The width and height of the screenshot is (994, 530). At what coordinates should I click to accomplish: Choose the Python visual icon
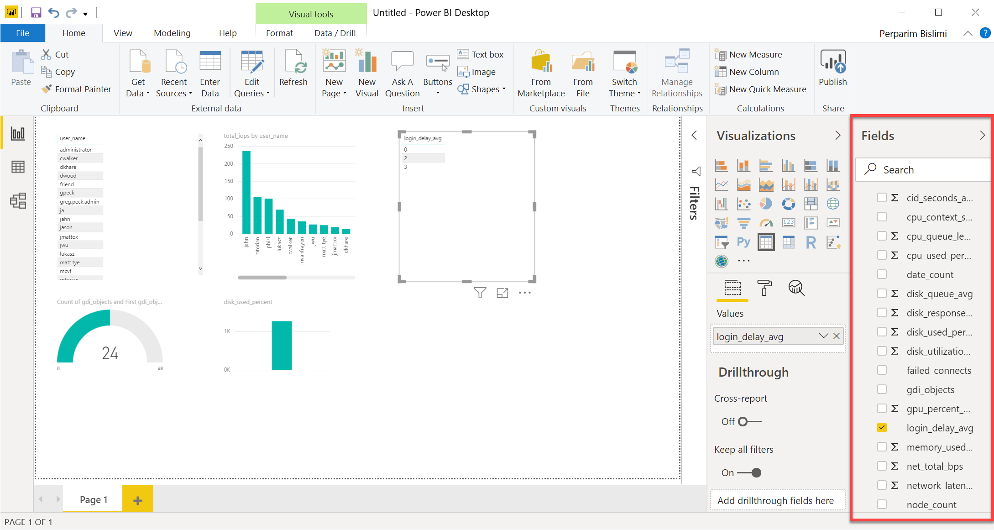coord(743,242)
